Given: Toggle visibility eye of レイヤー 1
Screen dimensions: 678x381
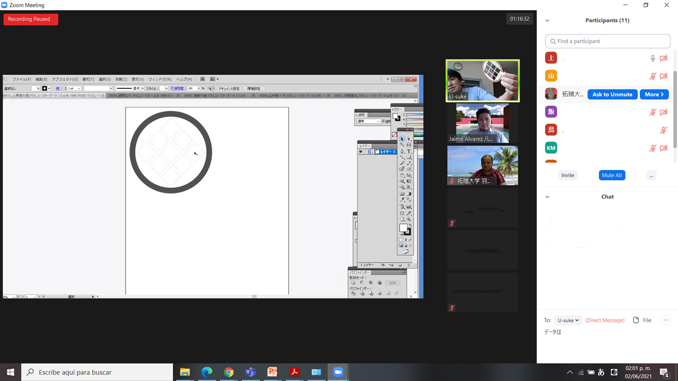Looking at the screenshot, I should tap(361, 151).
